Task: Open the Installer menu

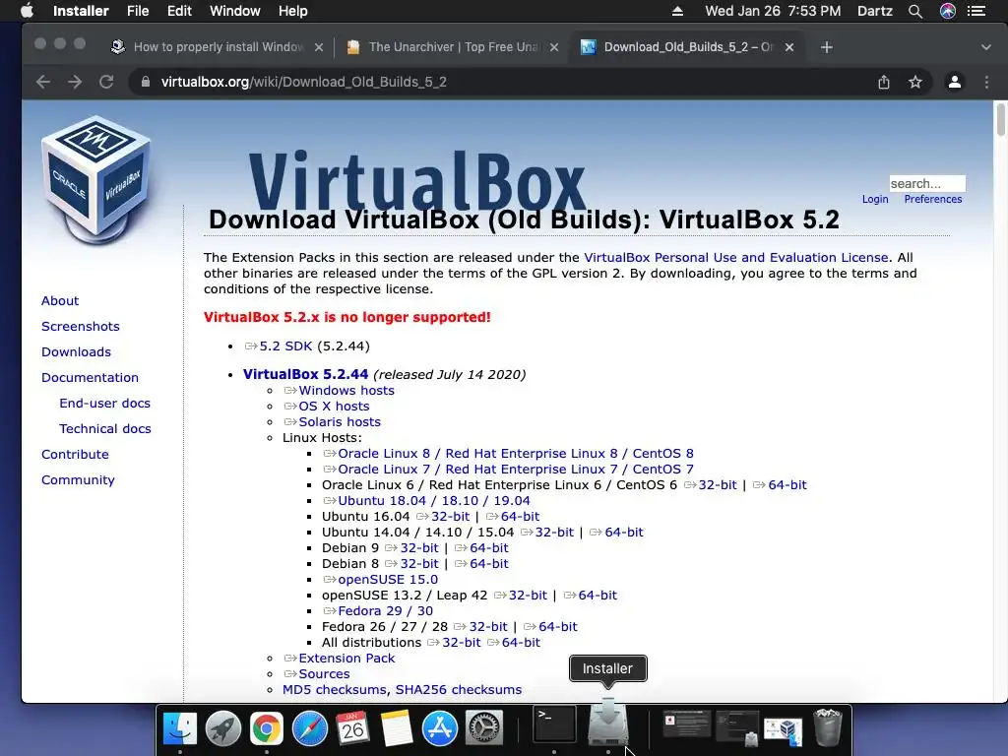Action: [x=81, y=11]
